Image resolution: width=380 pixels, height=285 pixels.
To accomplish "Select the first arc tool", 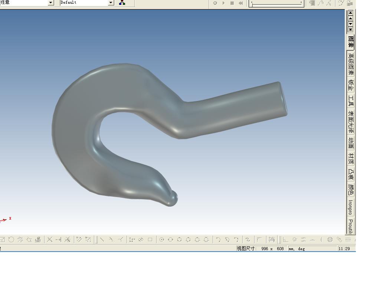I will click(x=218, y=240).
